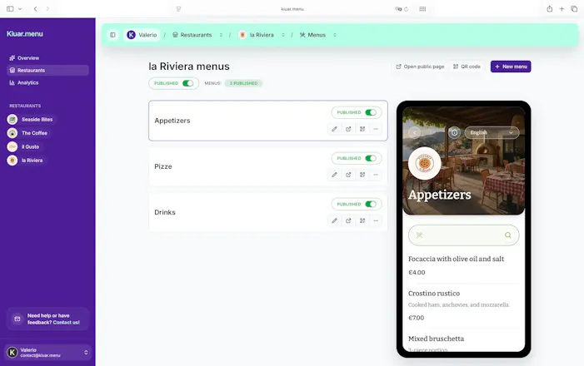Screen dimensions: 584x366
Task: Select Seaside Bites restaurant
Action: coord(31,120)
